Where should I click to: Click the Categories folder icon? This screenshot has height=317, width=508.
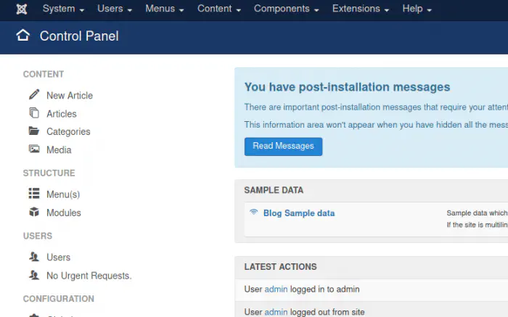tap(34, 131)
